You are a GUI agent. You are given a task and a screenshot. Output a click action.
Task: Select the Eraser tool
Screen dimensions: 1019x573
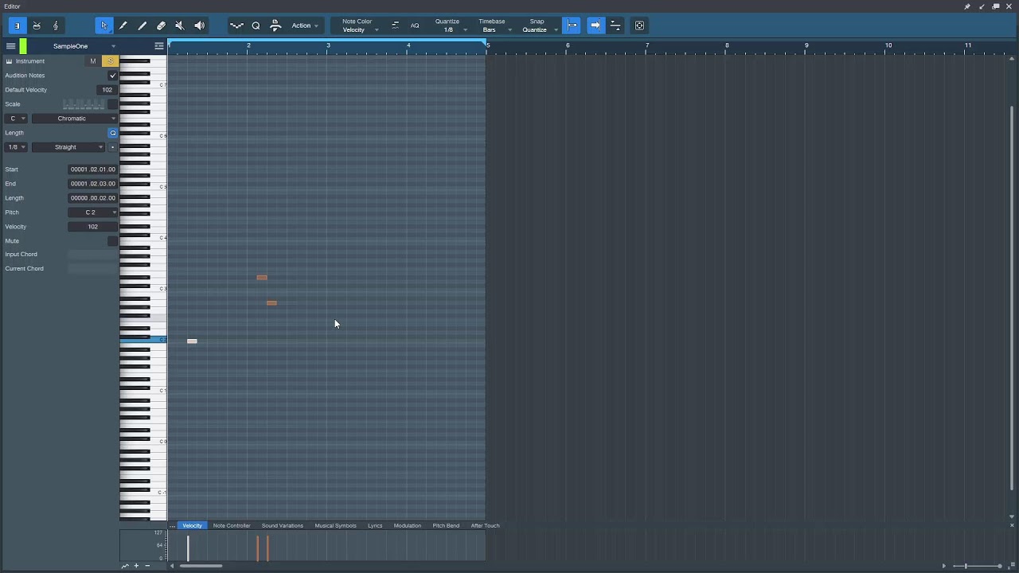pos(161,25)
